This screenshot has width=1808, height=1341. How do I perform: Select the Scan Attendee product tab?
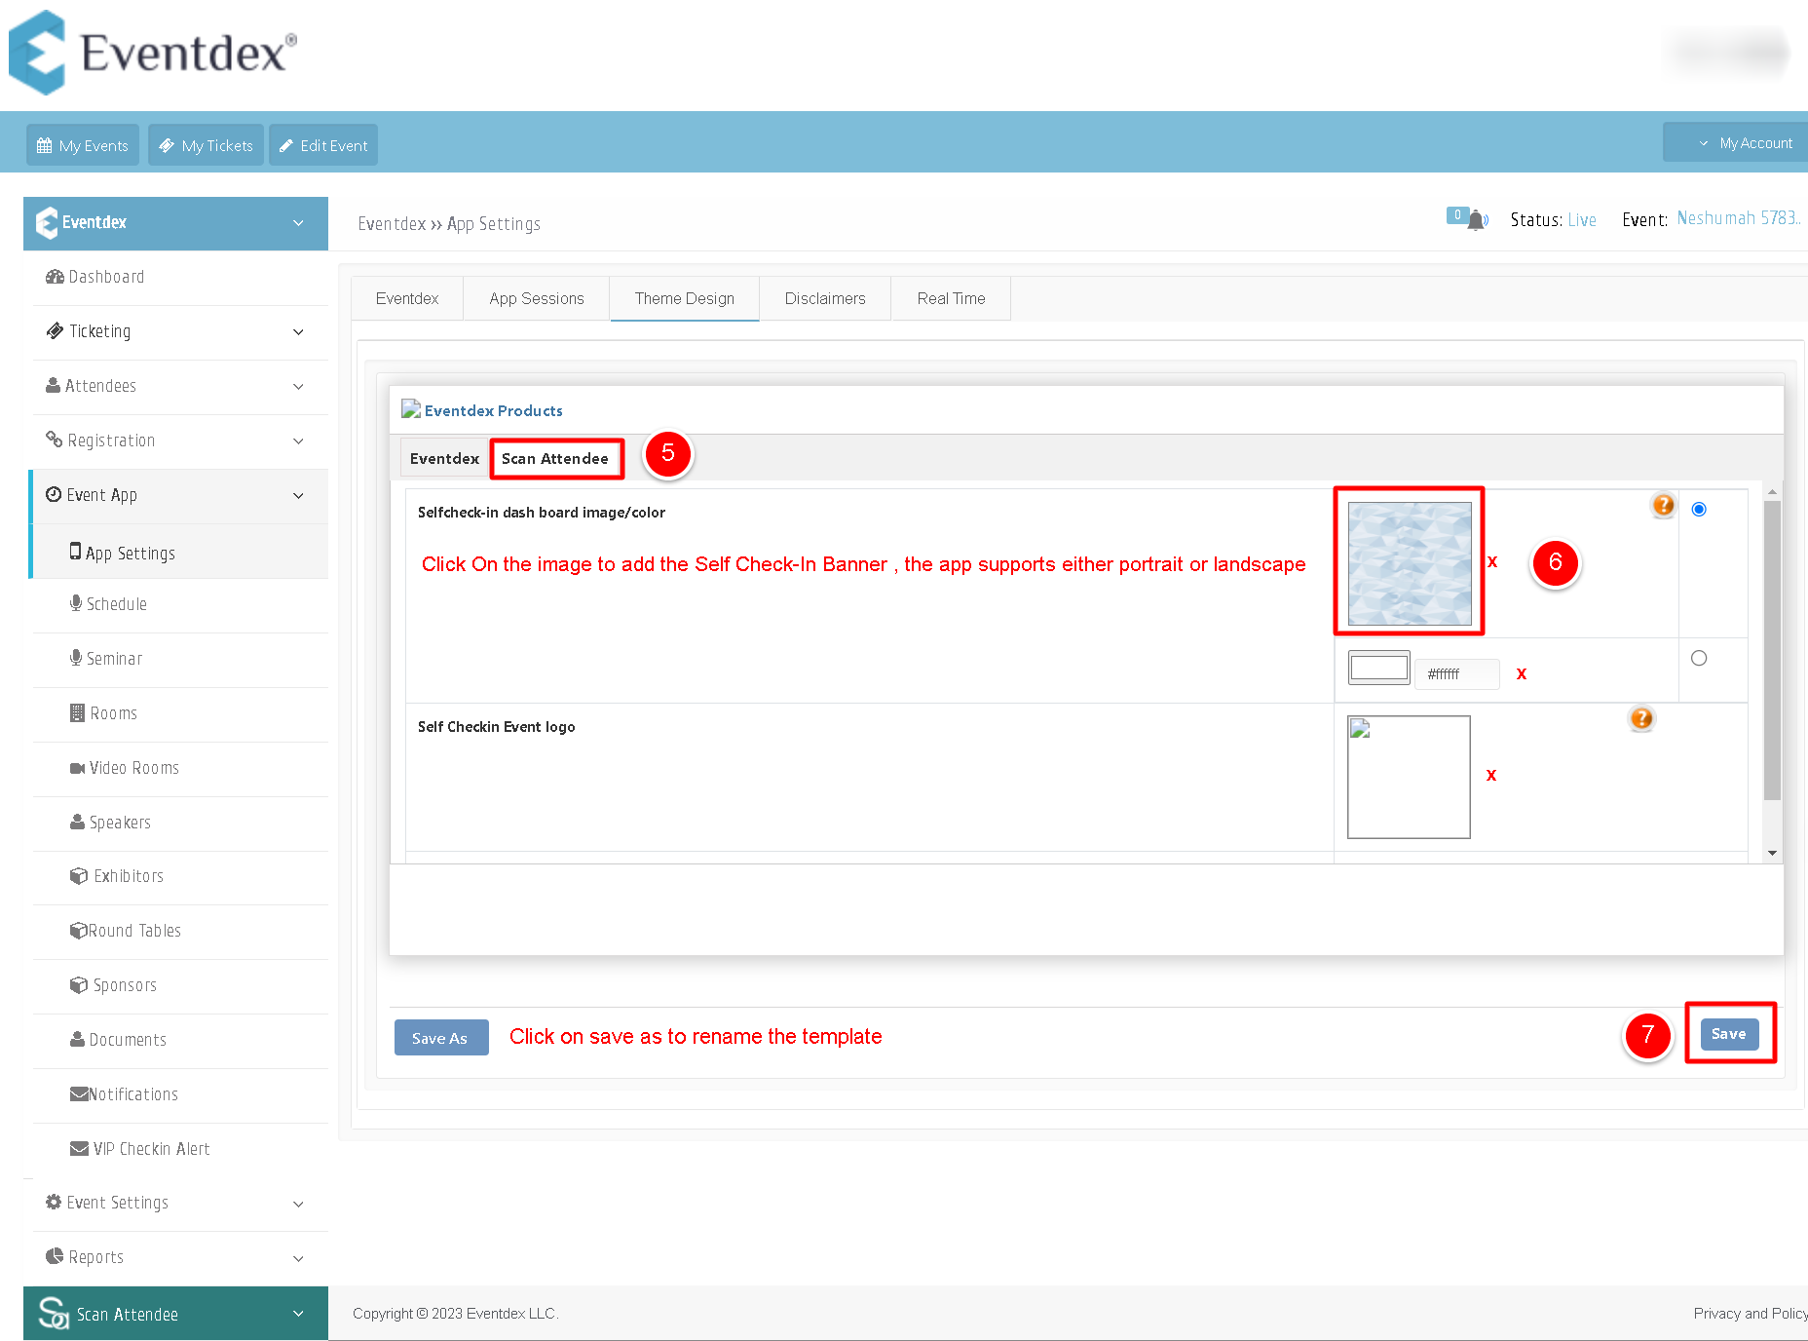pos(555,458)
